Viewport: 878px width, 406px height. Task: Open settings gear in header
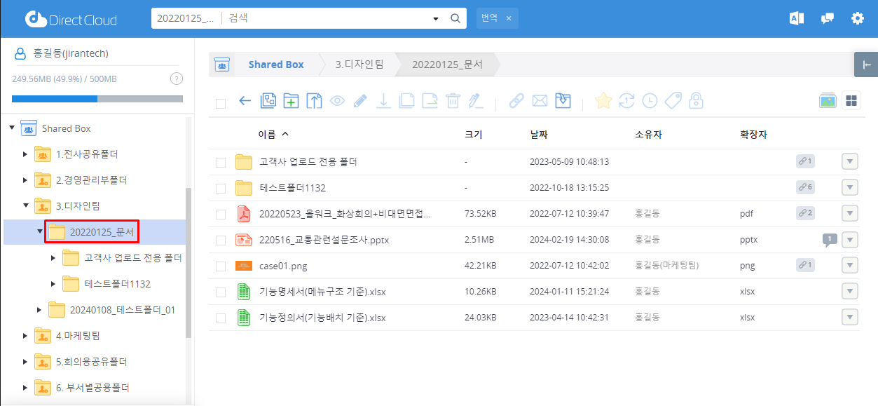point(858,18)
